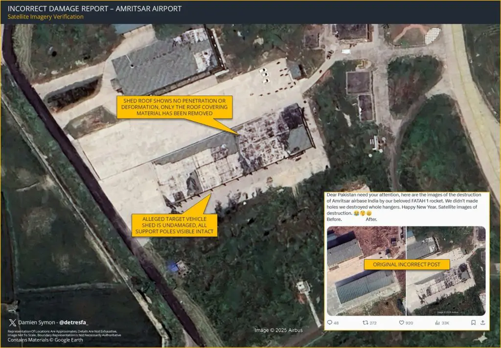
Task: Click the share icon on the embedded post
Action: pos(483,323)
